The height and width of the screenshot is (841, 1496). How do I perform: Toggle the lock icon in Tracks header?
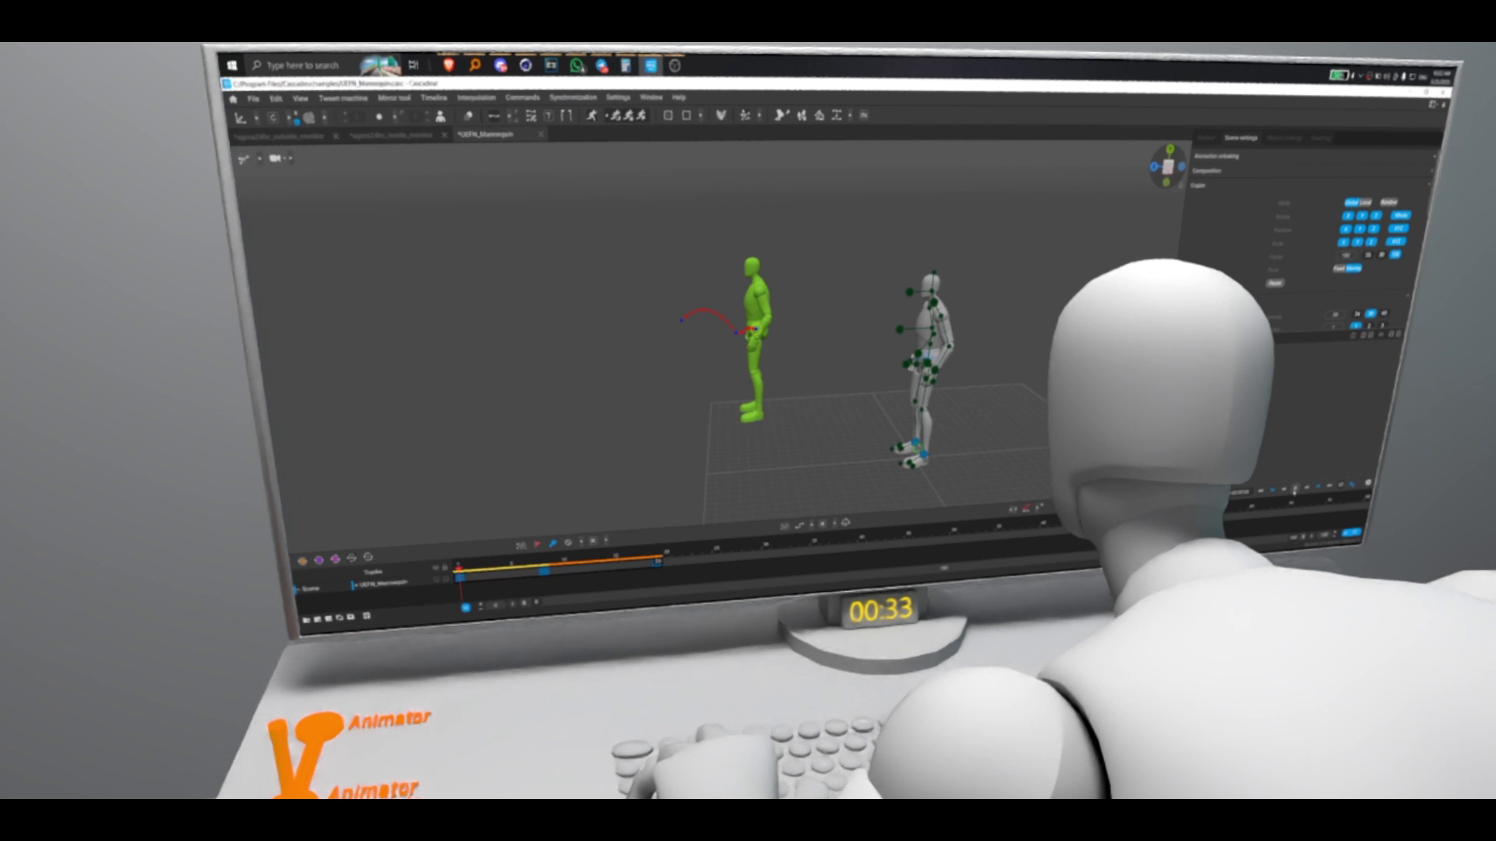[445, 567]
